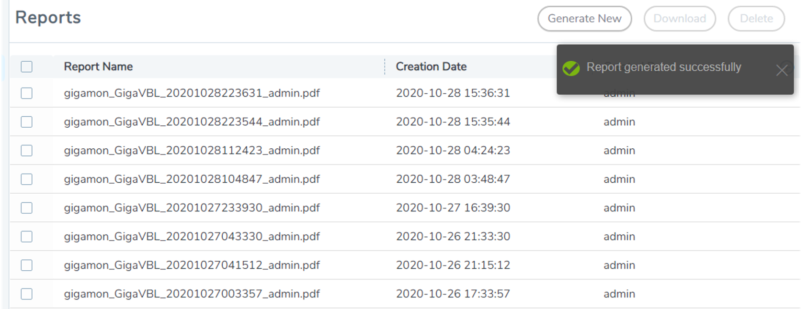
Task: Click the Delete button
Action: click(756, 19)
